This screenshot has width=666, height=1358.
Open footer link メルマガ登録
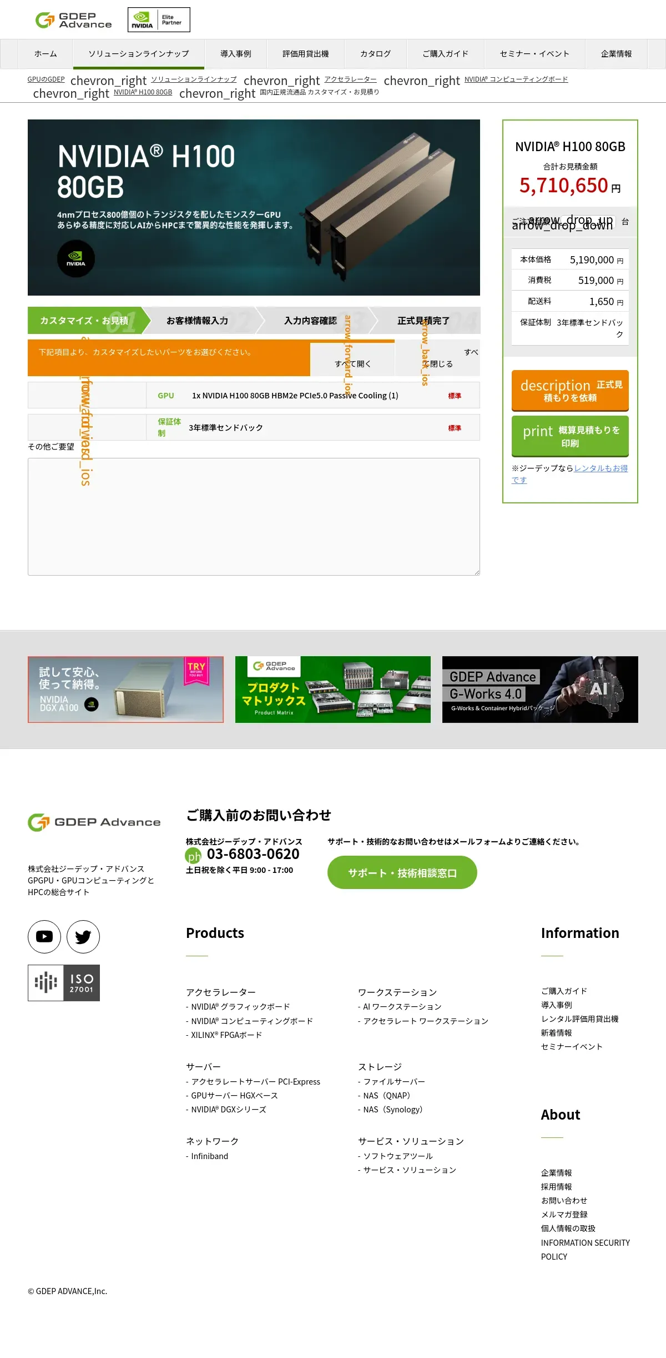[x=564, y=1214]
